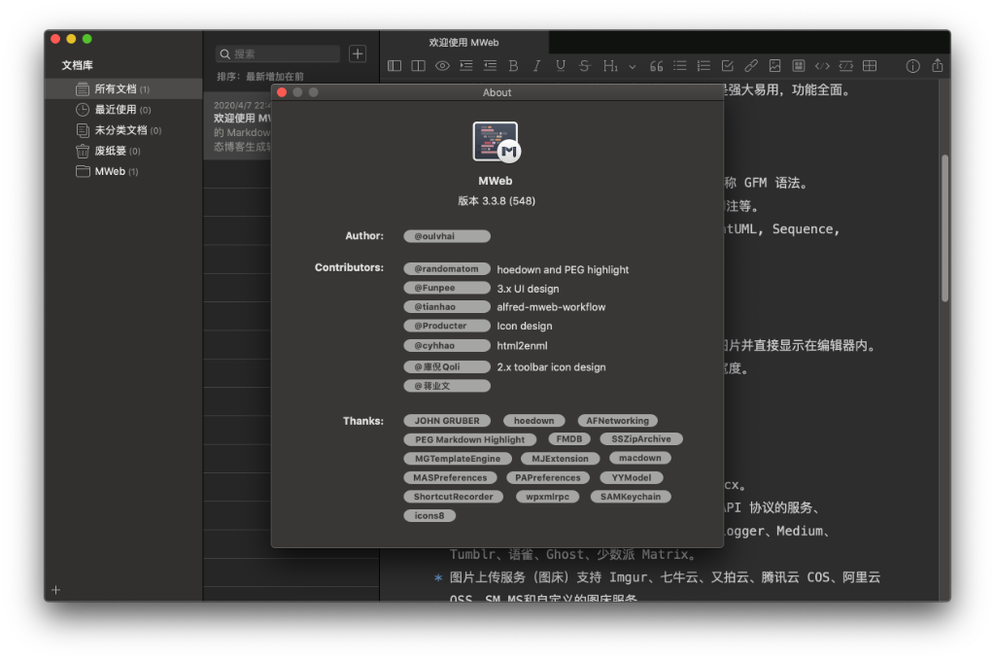This screenshot has height=660, width=995.
Task: Open the SSZipArchive thanks link
Action: pos(641,439)
